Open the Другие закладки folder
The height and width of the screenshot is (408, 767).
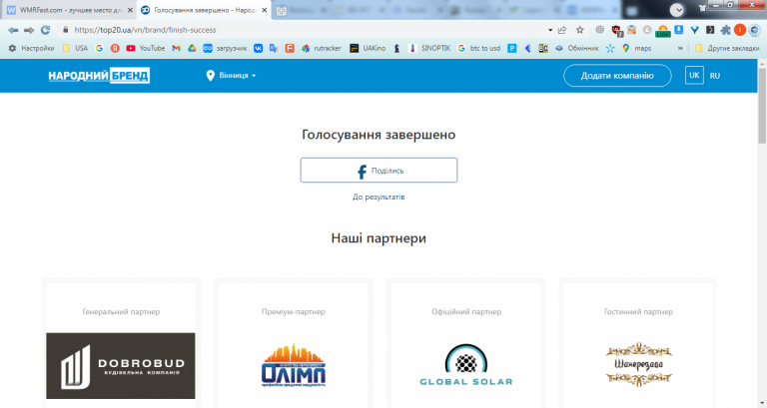point(727,48)
